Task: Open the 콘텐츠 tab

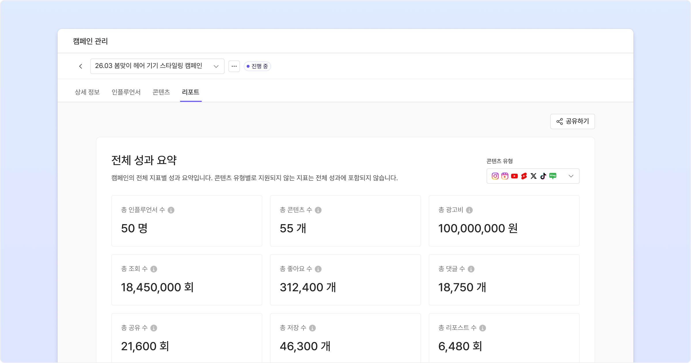Action: [x=161, y=92]
